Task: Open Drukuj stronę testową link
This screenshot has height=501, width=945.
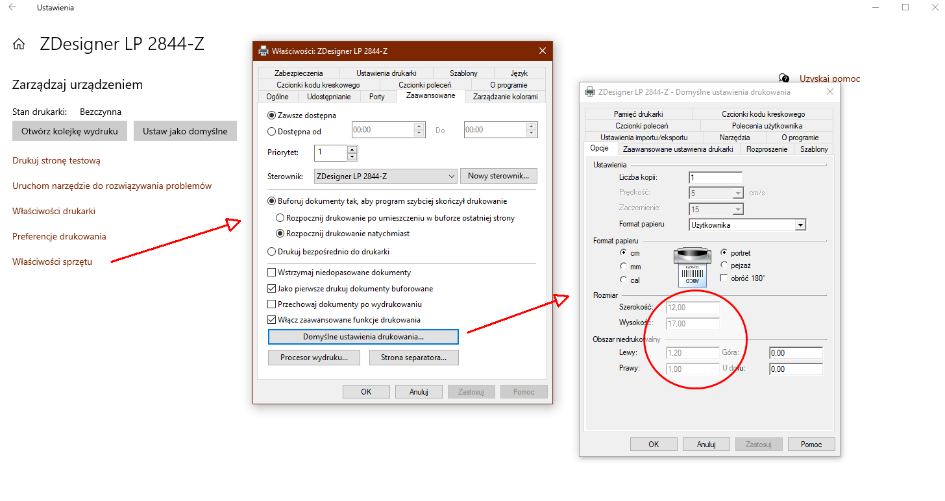Action: tap(56, 160)
